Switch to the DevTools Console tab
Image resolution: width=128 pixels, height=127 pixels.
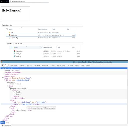coord(22,65)
